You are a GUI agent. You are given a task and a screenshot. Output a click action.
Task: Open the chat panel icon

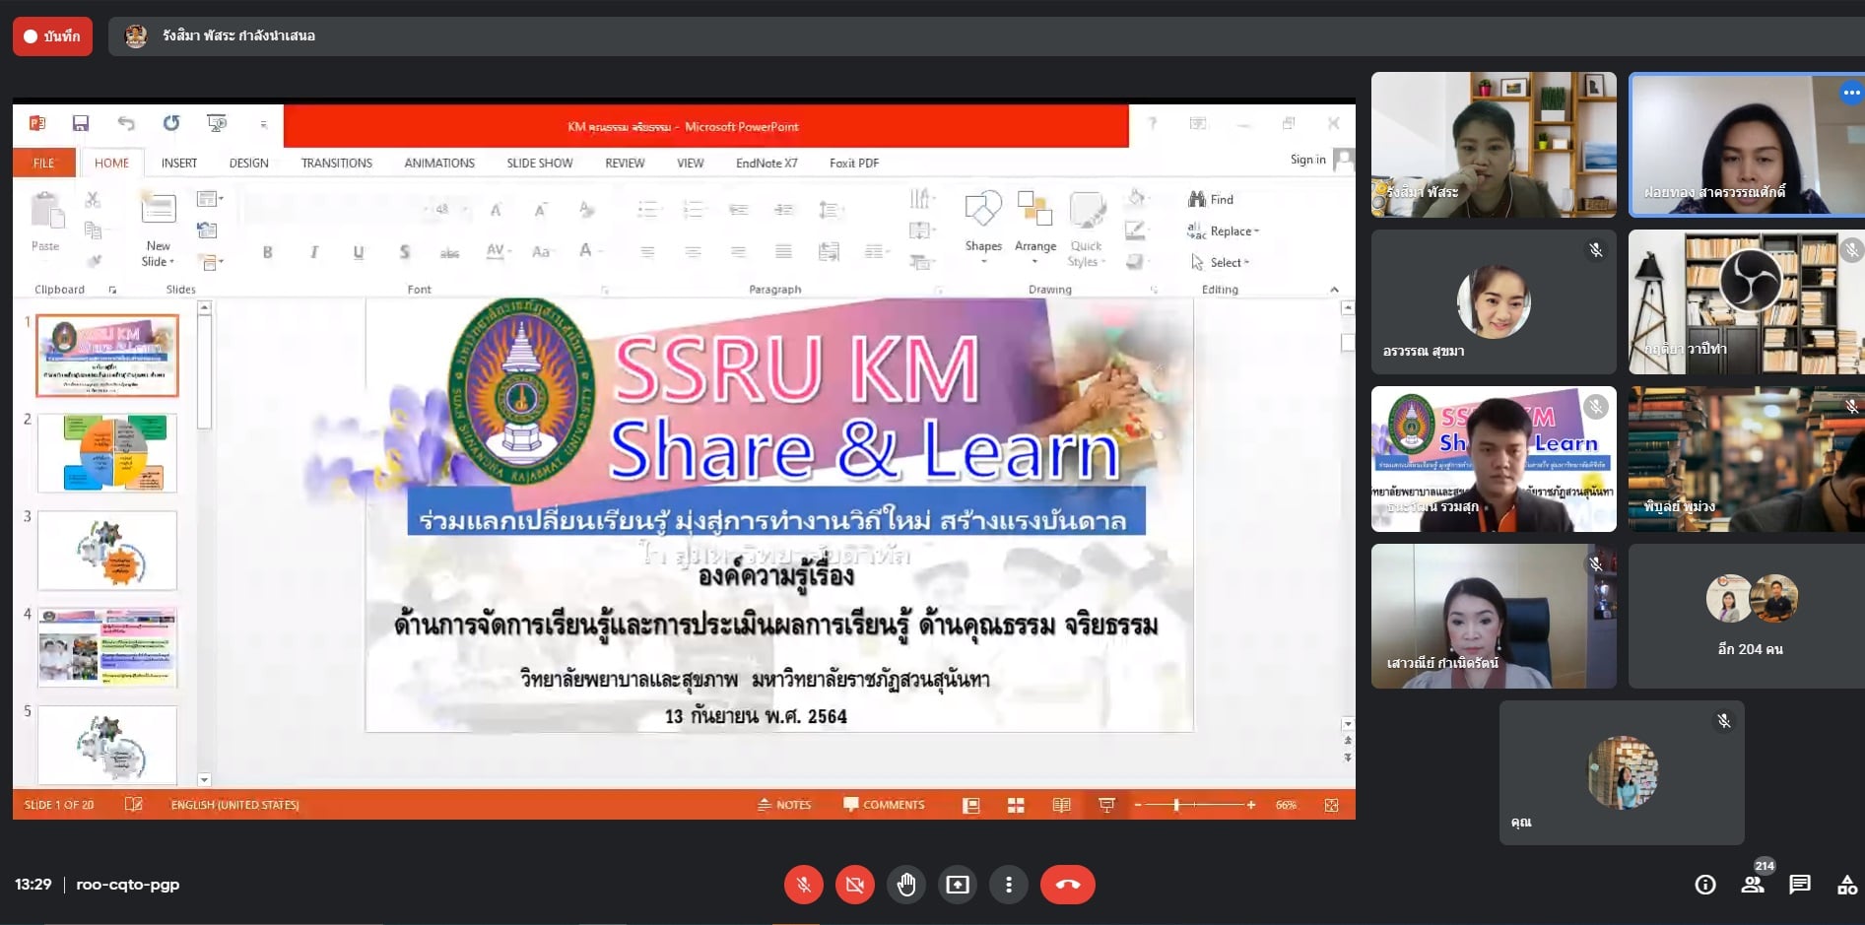click(x=1800, y=885)
